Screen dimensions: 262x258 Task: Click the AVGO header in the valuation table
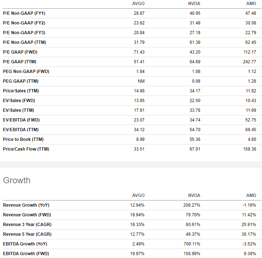click(138, 4)
